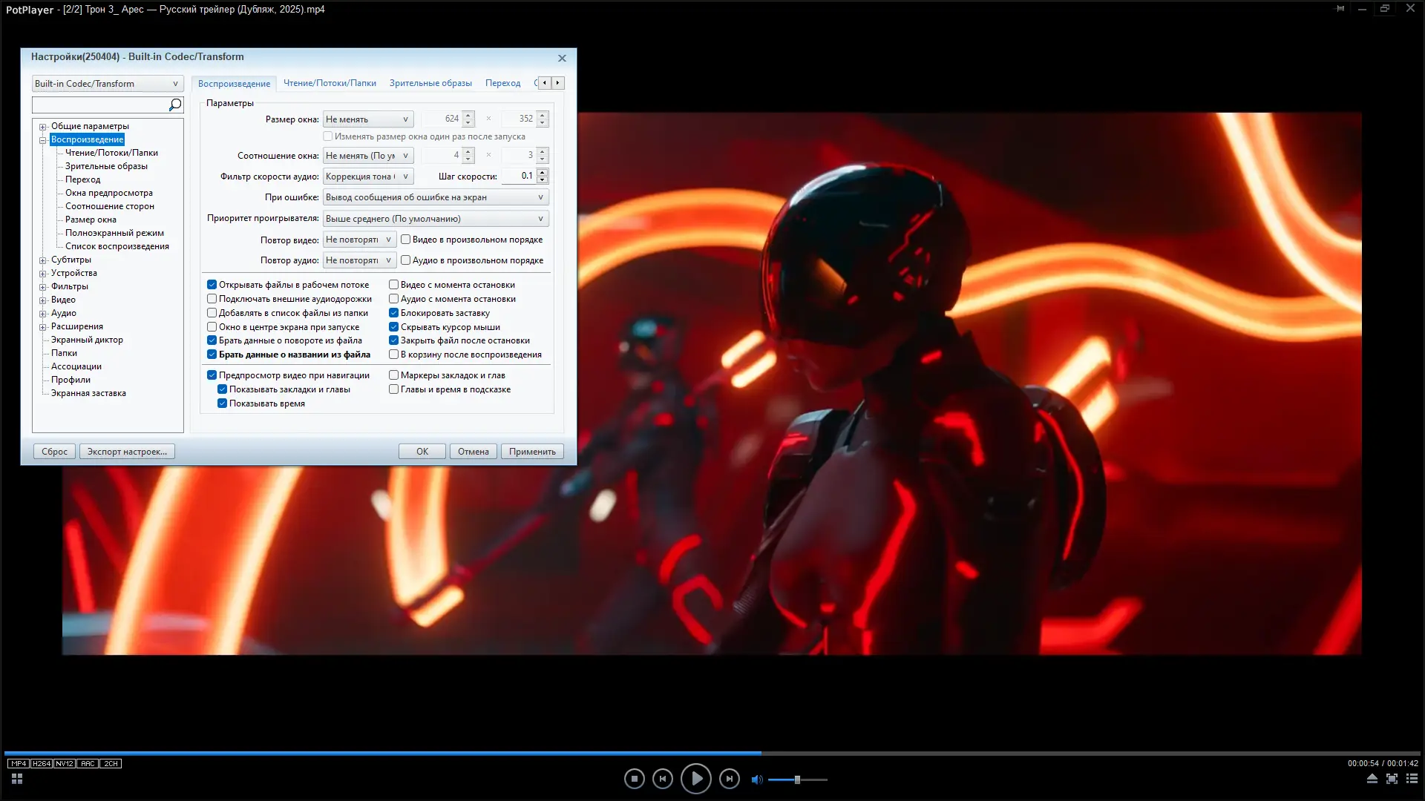Switch to 'Зрительные образы' tab
The width and height of the screenshot is (1425, 801).
coord(430,83)
